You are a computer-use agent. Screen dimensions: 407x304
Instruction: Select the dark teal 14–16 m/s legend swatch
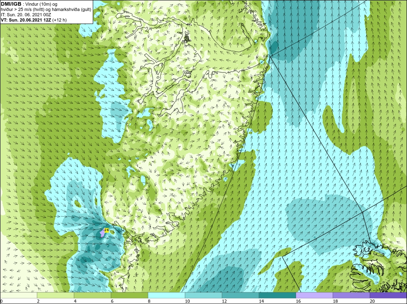(277, 295)
